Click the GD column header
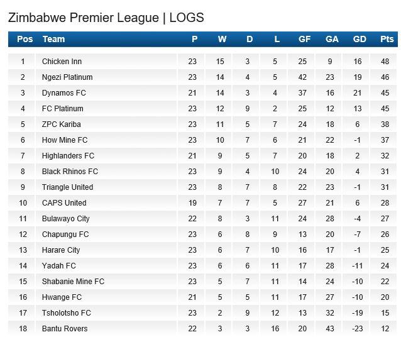 click(x=360, y=39)
